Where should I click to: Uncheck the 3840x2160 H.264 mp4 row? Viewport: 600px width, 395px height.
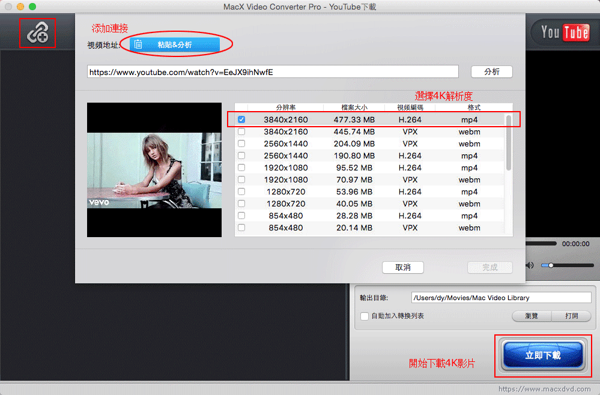pyautogui.click(x=241, y=119)
